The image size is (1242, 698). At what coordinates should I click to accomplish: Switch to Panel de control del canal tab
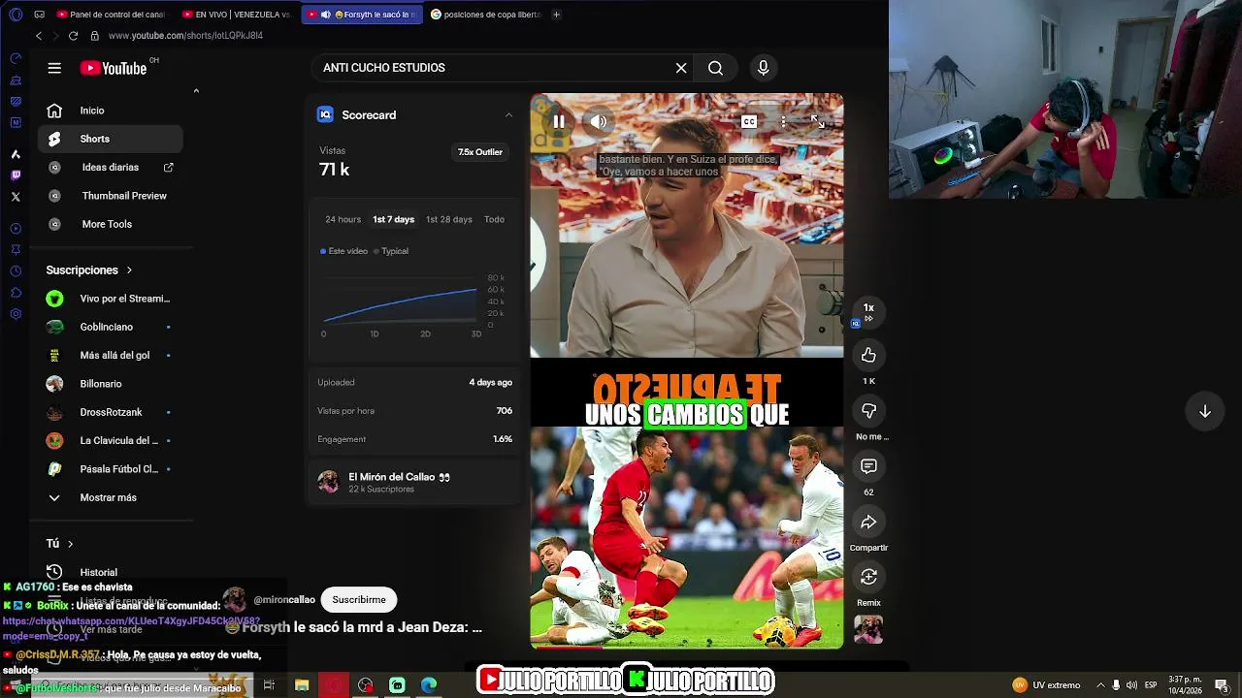[112, 15]
